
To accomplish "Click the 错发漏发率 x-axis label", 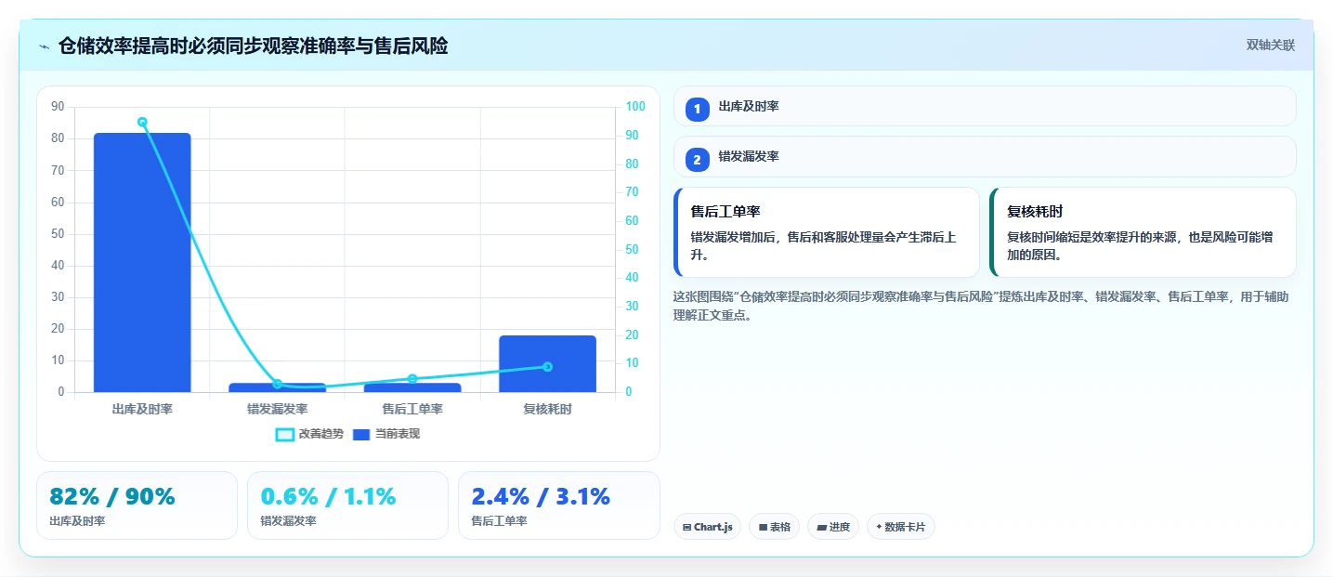I will pyautogui.click(x=277, y=409).
